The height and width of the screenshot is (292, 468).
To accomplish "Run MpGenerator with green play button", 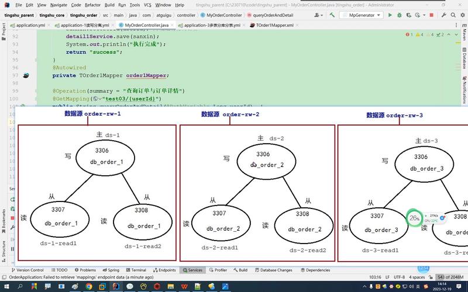I will tap(390, 15).
